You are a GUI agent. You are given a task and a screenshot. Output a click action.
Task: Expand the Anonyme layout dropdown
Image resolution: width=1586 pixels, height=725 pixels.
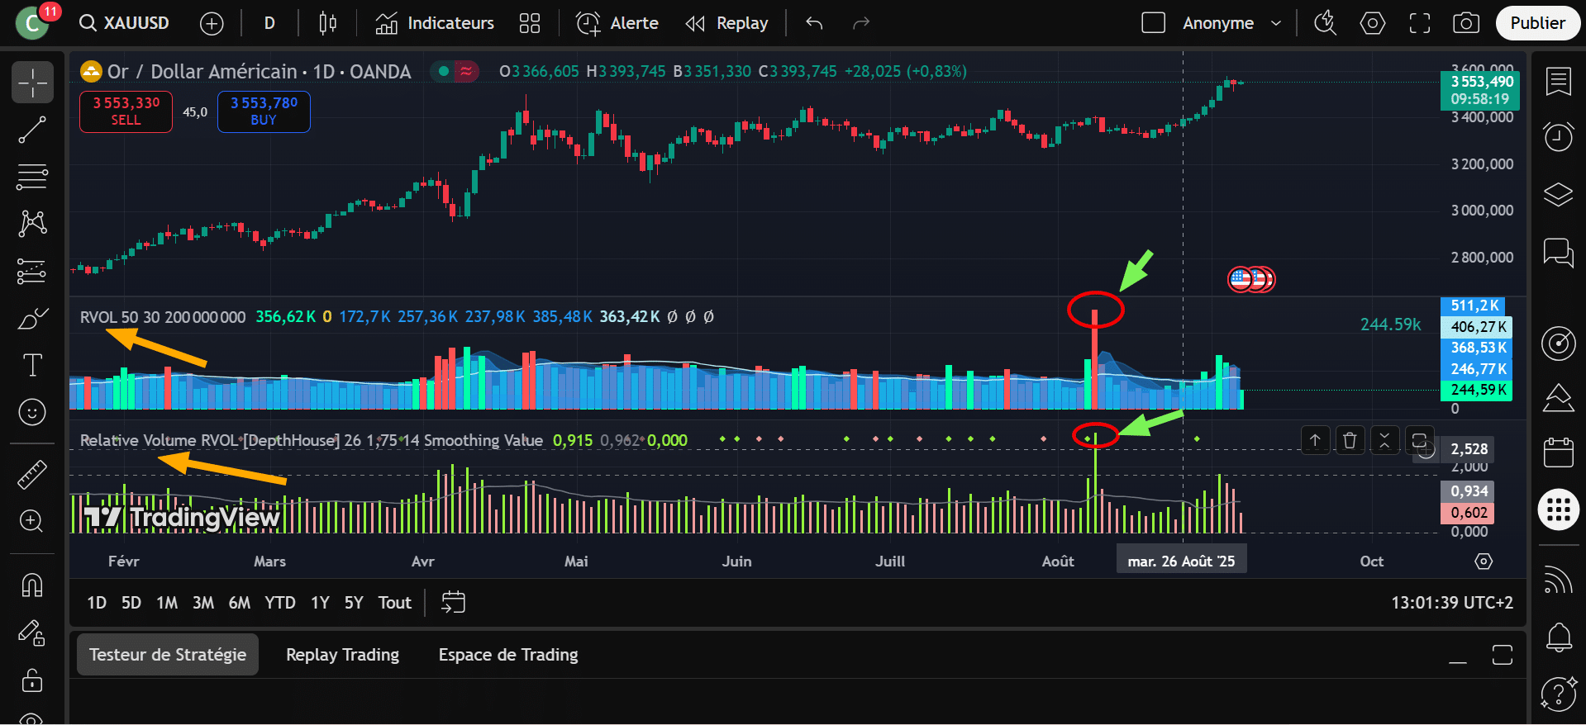tap(1276, 23)
